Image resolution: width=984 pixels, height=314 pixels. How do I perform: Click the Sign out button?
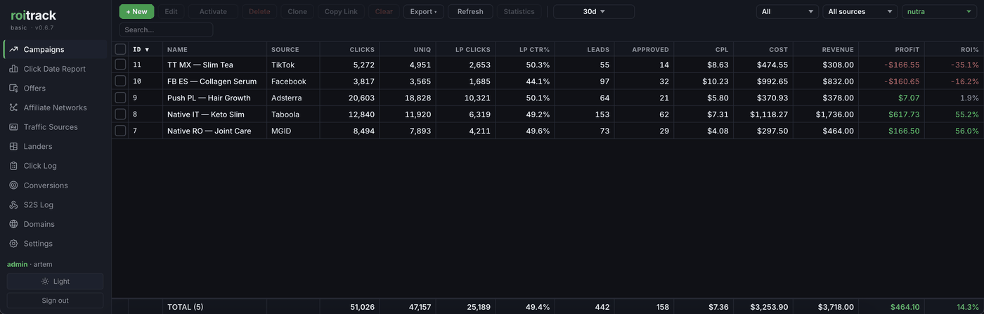[x=55, y=301]
